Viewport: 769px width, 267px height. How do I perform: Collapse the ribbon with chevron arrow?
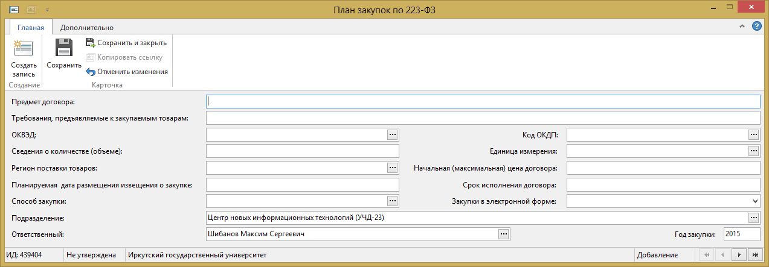[742, 27]
